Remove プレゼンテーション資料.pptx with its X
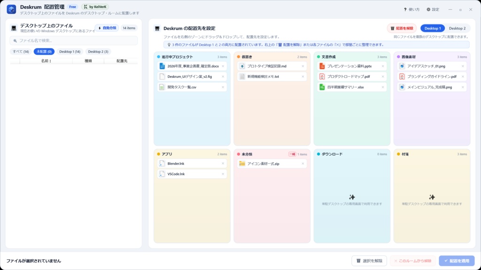 pos(383,66)
